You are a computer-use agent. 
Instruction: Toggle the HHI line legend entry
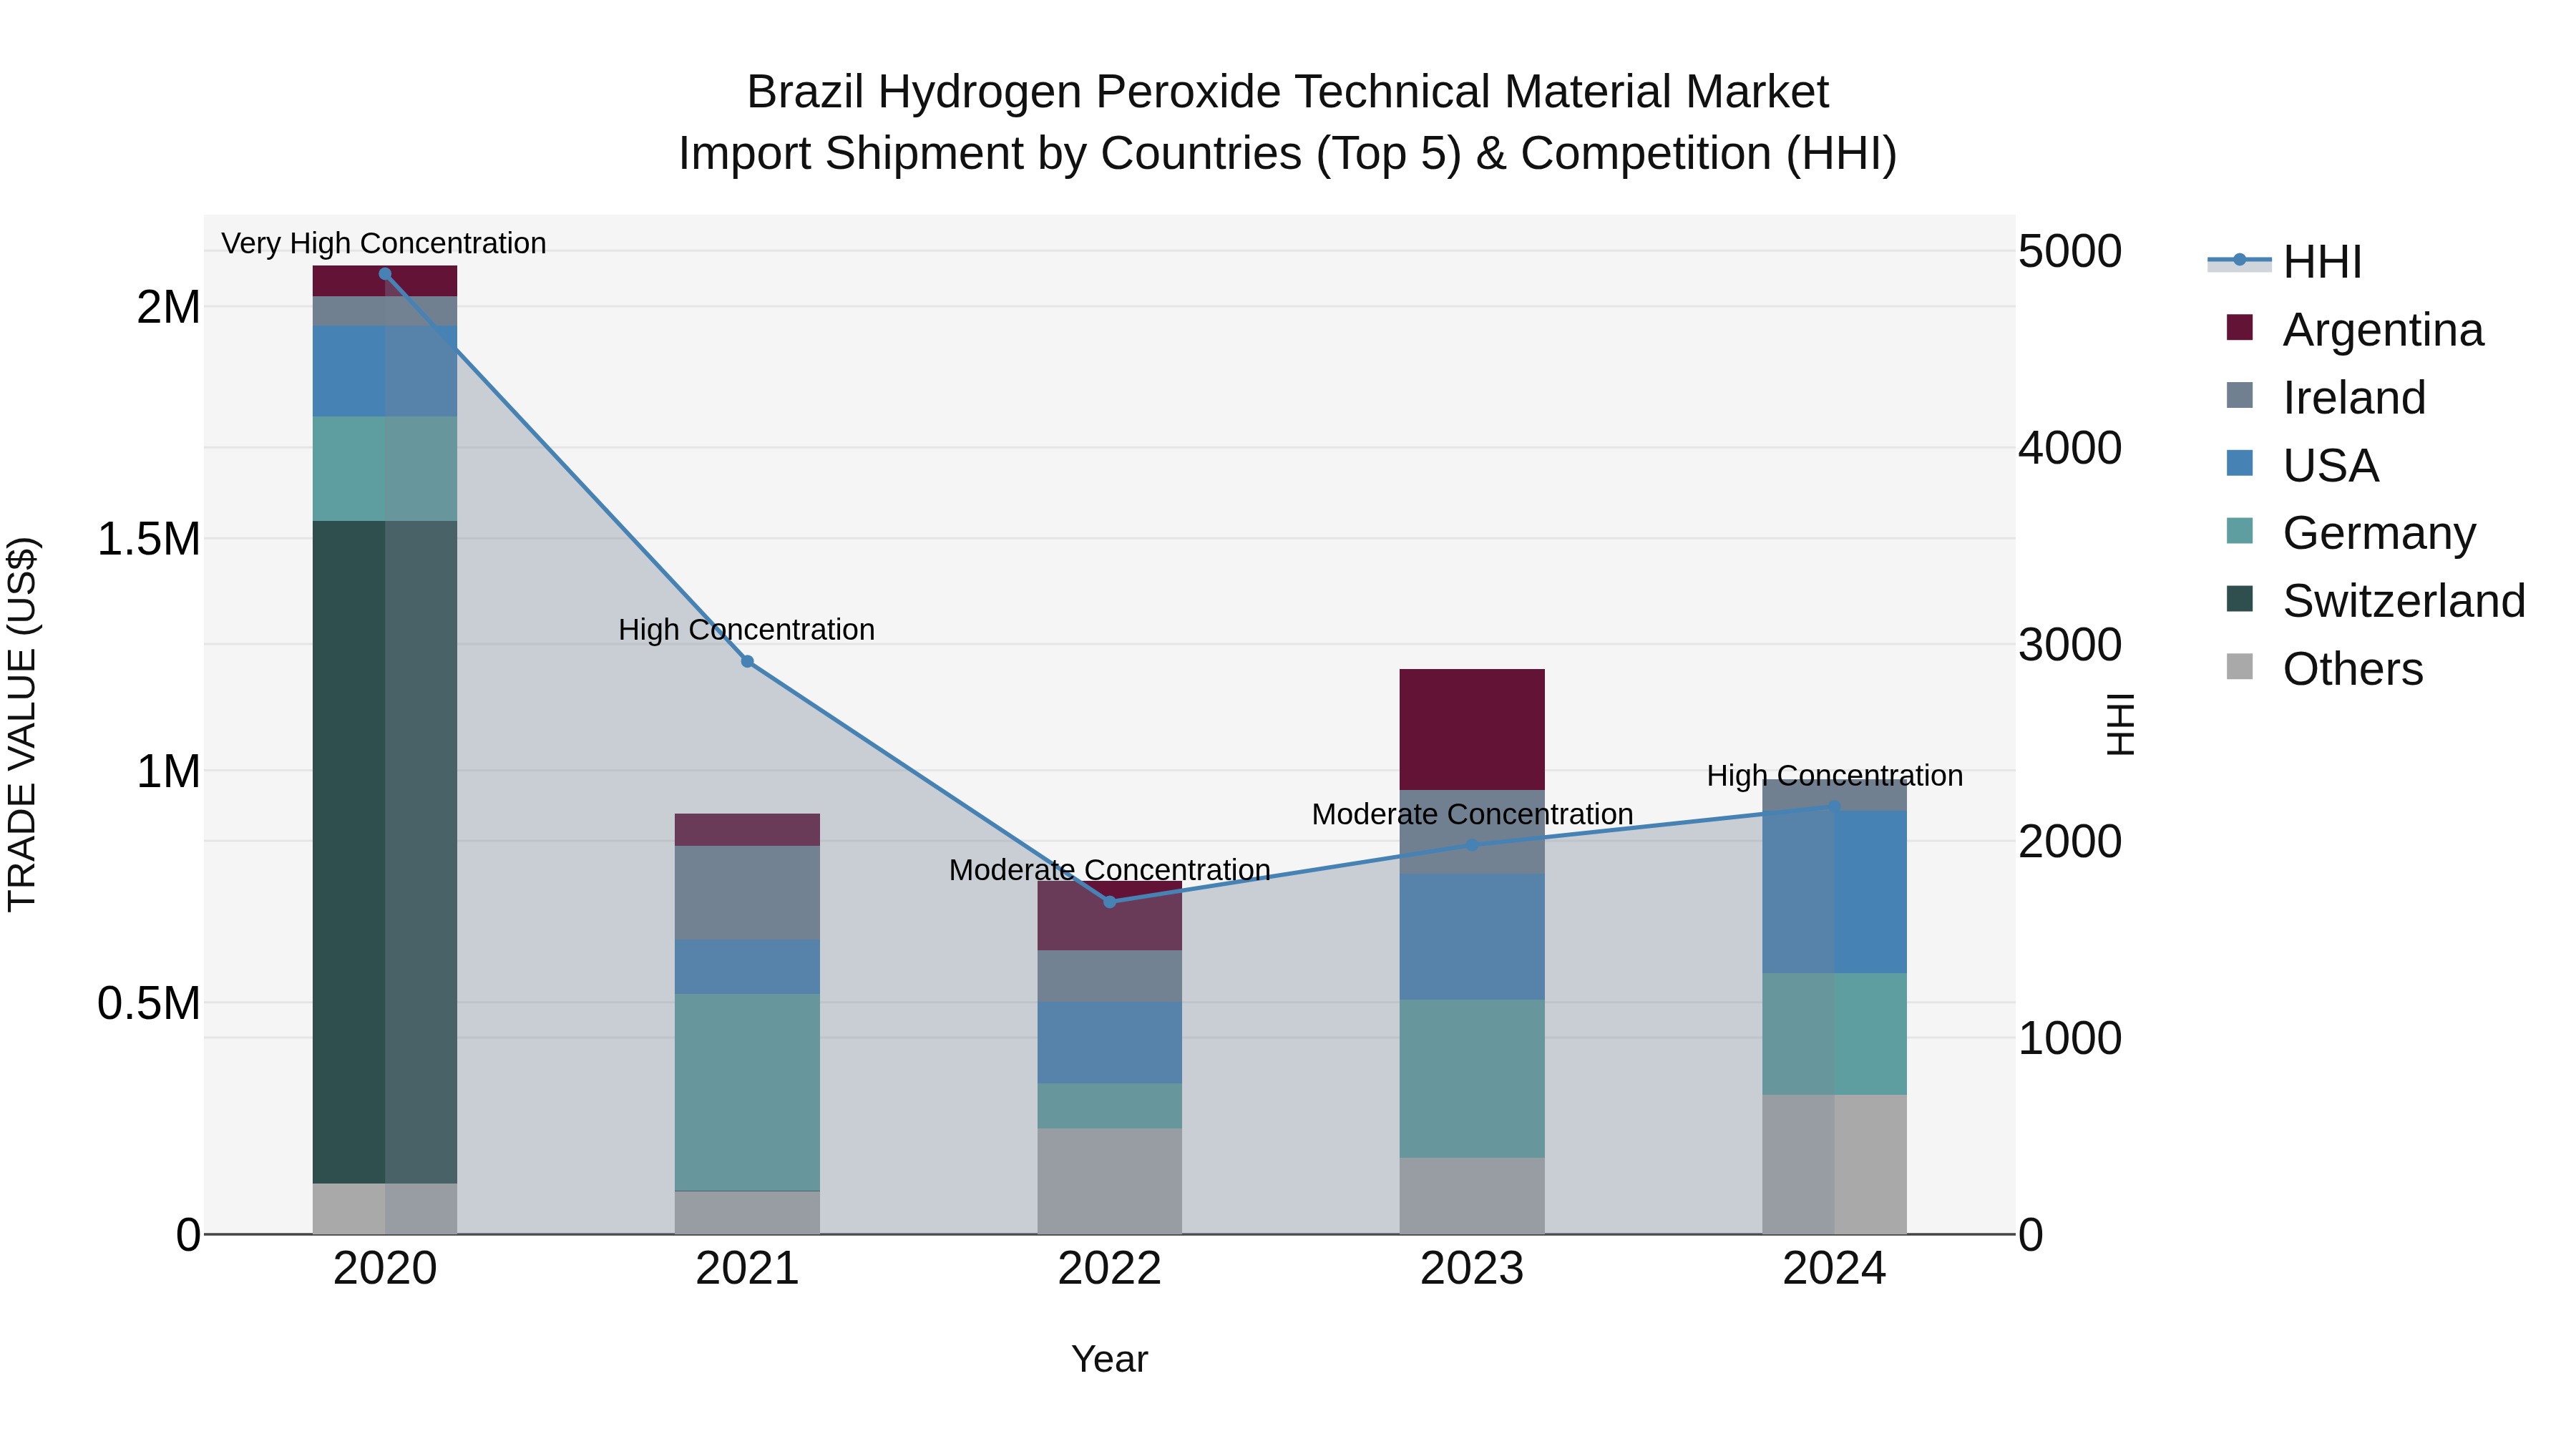pyautogui.click(x=2285, y=262)
